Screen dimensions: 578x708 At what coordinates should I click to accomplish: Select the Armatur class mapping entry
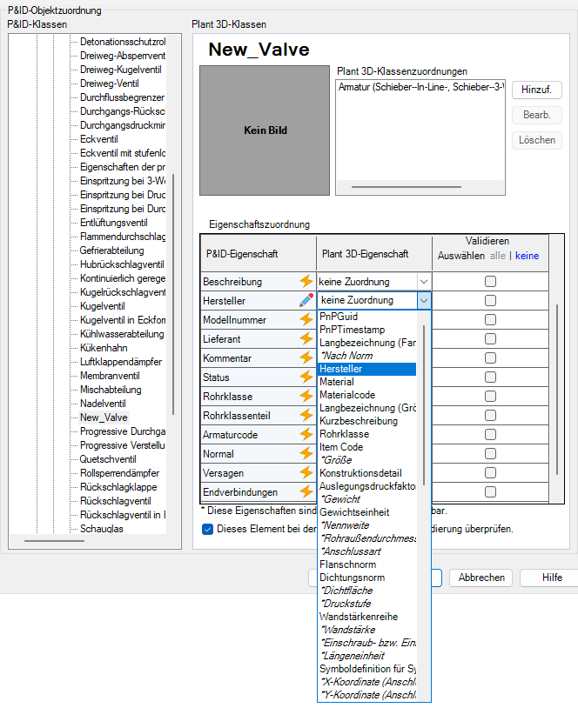coord(420,87)
